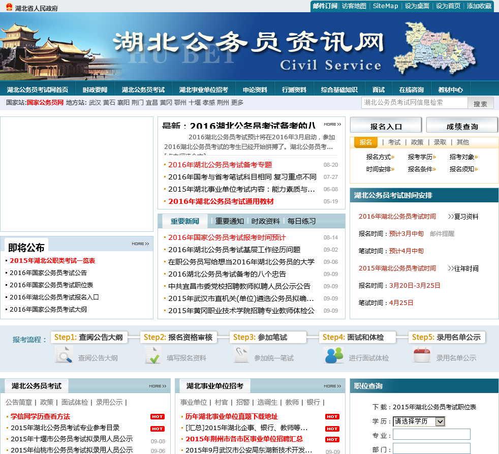Click the Hubei province map image in banner
Image resolution: width=499 pixels, height=454 pixels.
435,48
